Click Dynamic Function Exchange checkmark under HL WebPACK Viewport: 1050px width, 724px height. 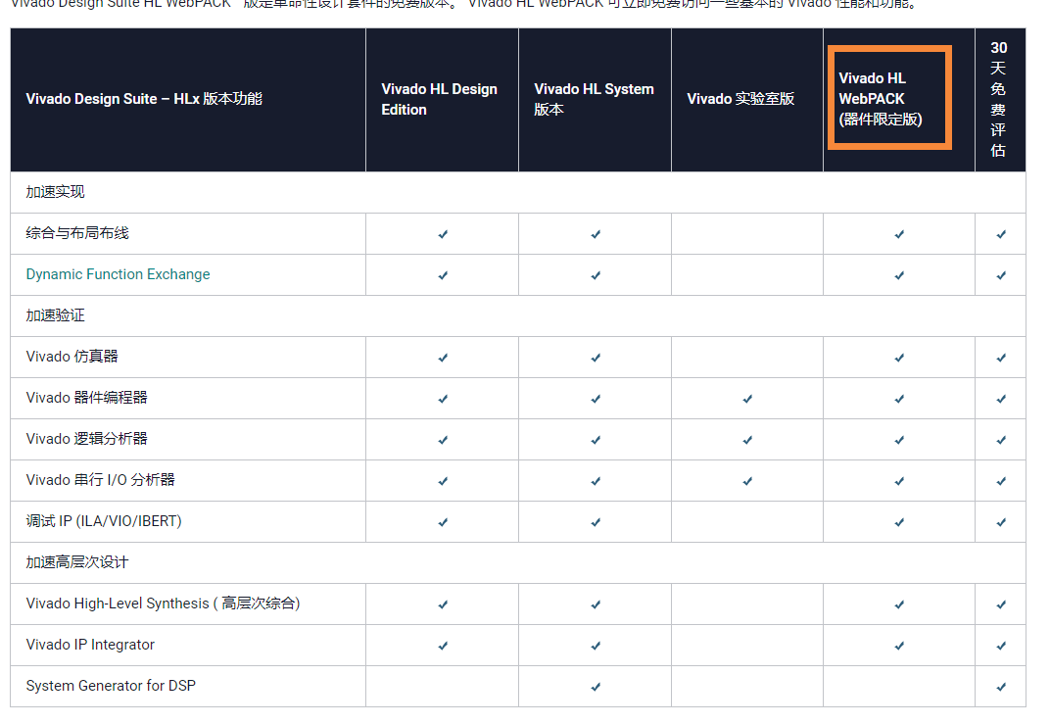click(x=899, y=275)
